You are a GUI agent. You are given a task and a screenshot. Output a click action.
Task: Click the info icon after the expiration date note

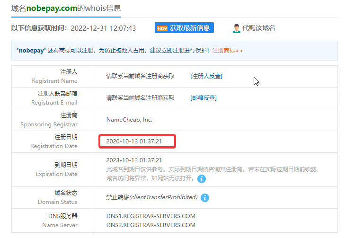[202, 179]
